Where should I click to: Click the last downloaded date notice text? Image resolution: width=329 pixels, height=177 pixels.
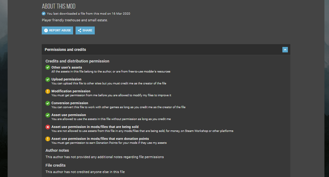[x=88, y=14]
